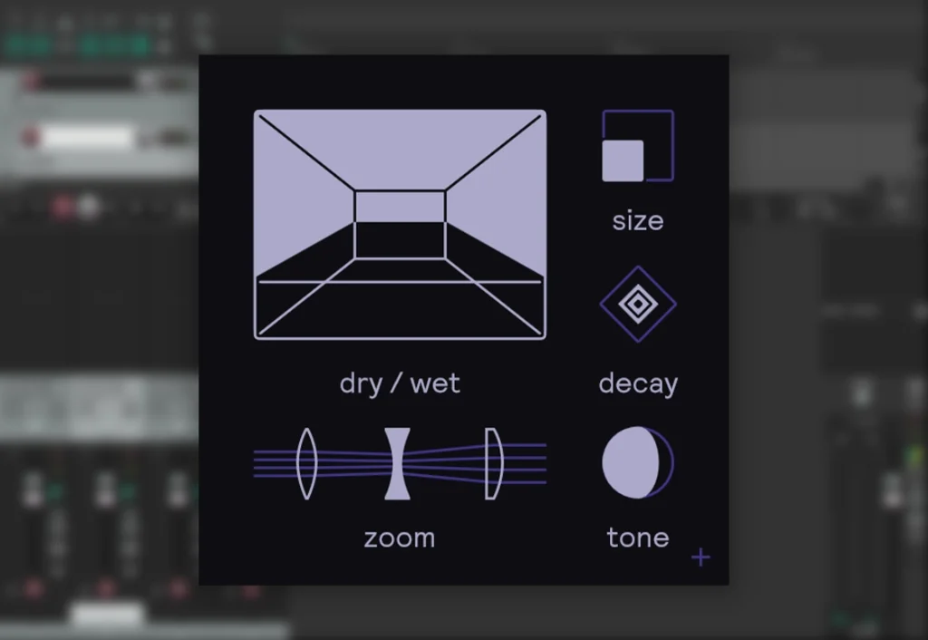
Task: Click the decay diamond icon
Action: pos(638,304)
